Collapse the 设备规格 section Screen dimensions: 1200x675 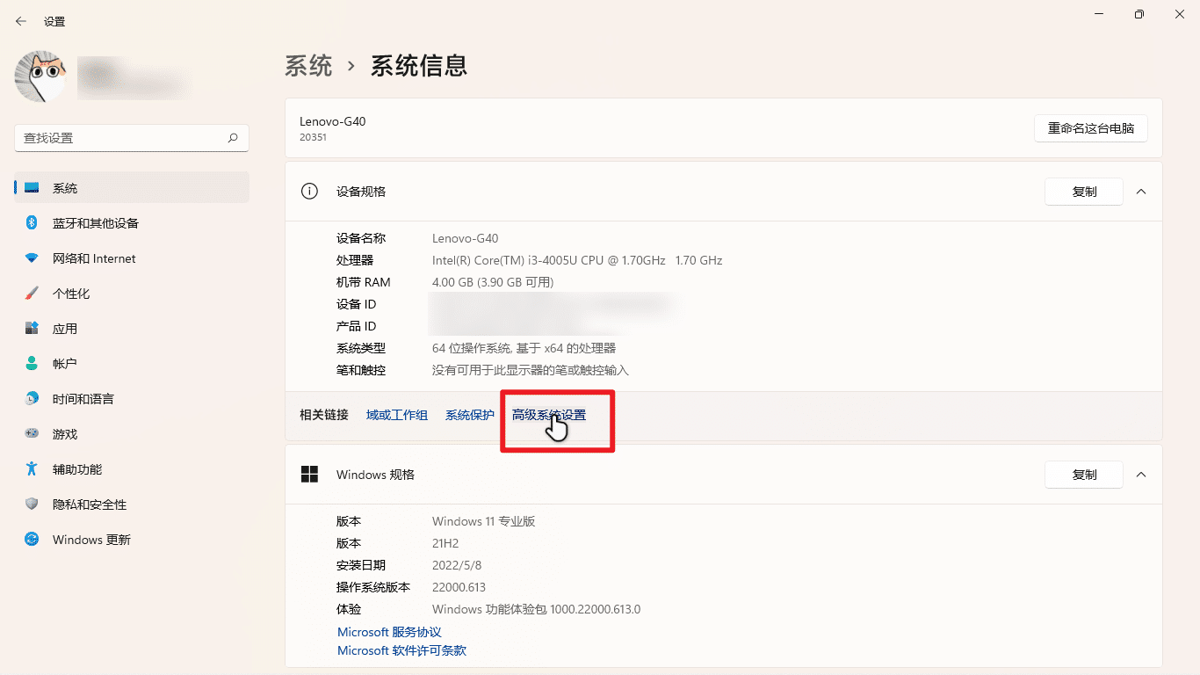tap(1141, 192)
